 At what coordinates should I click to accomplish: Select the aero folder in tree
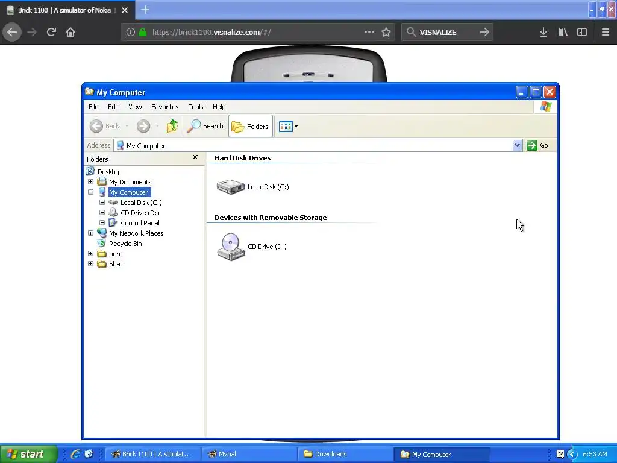pos(116,254)
